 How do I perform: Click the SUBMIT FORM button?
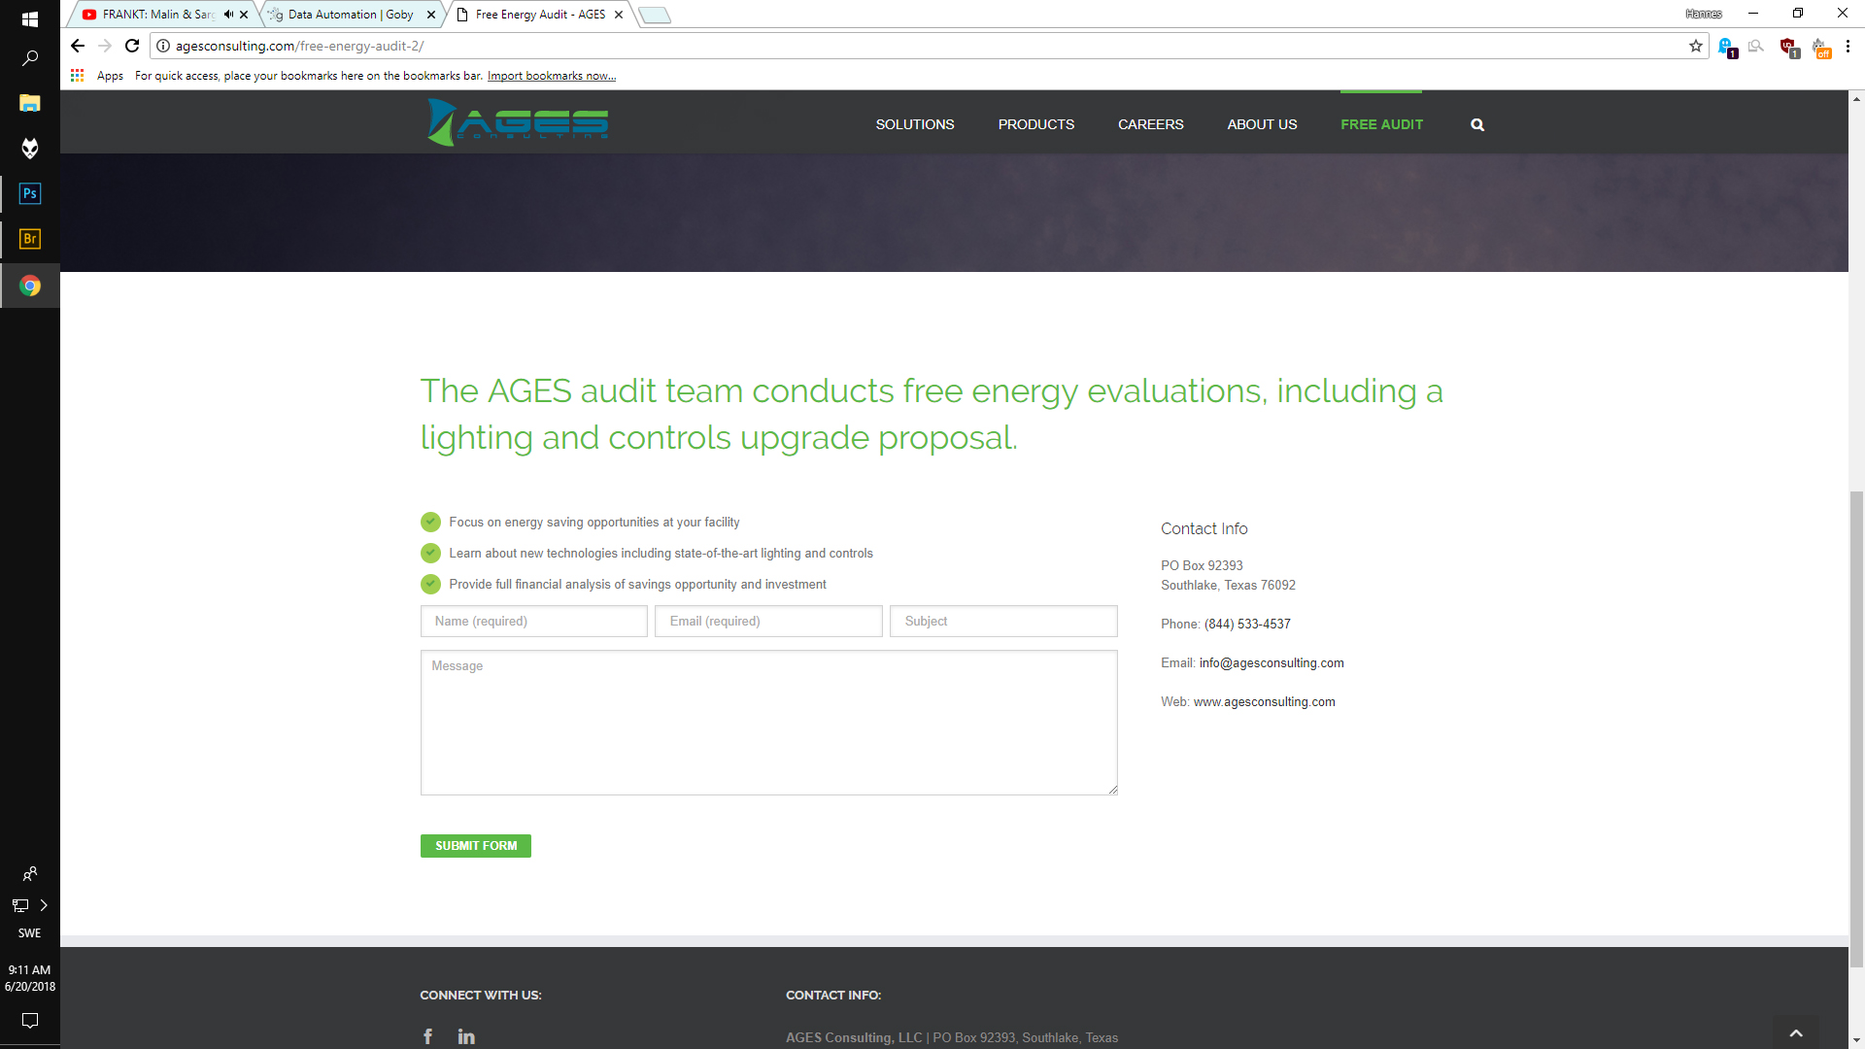tap(475, 846)
